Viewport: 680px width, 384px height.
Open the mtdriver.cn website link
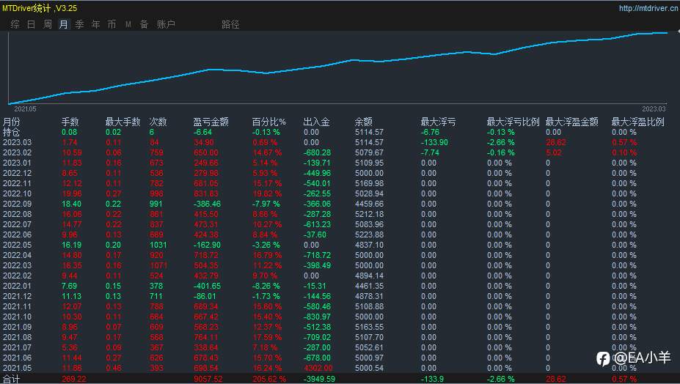point(648,8)
